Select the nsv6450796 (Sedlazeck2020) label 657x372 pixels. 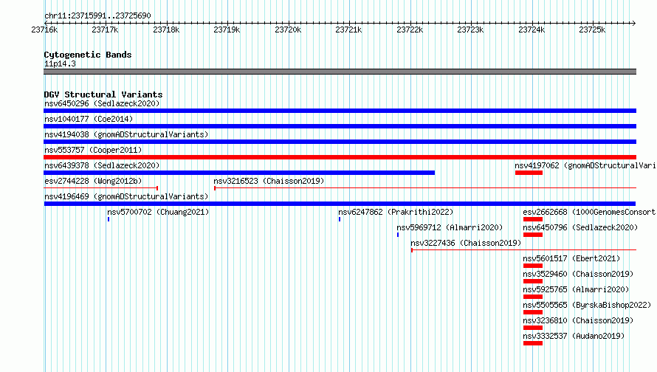[x=580, y=227]
